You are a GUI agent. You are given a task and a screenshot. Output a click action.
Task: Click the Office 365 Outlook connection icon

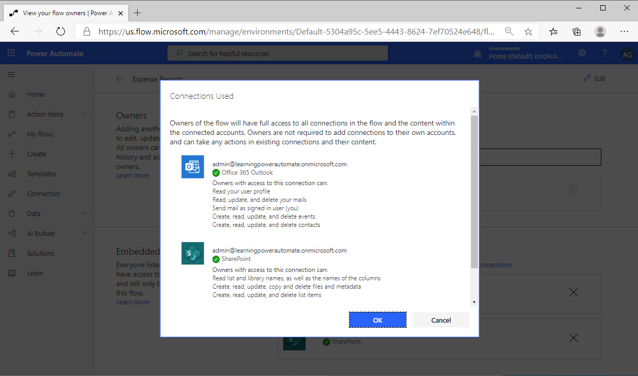pos(193,167)
